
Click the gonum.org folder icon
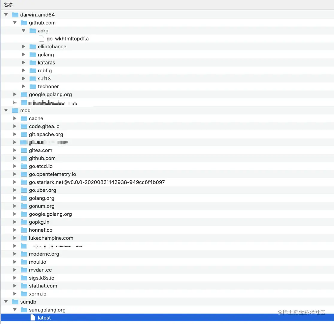(x=24, y=206)
